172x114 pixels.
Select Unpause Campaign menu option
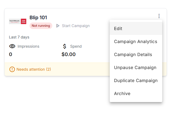point(136,67)
